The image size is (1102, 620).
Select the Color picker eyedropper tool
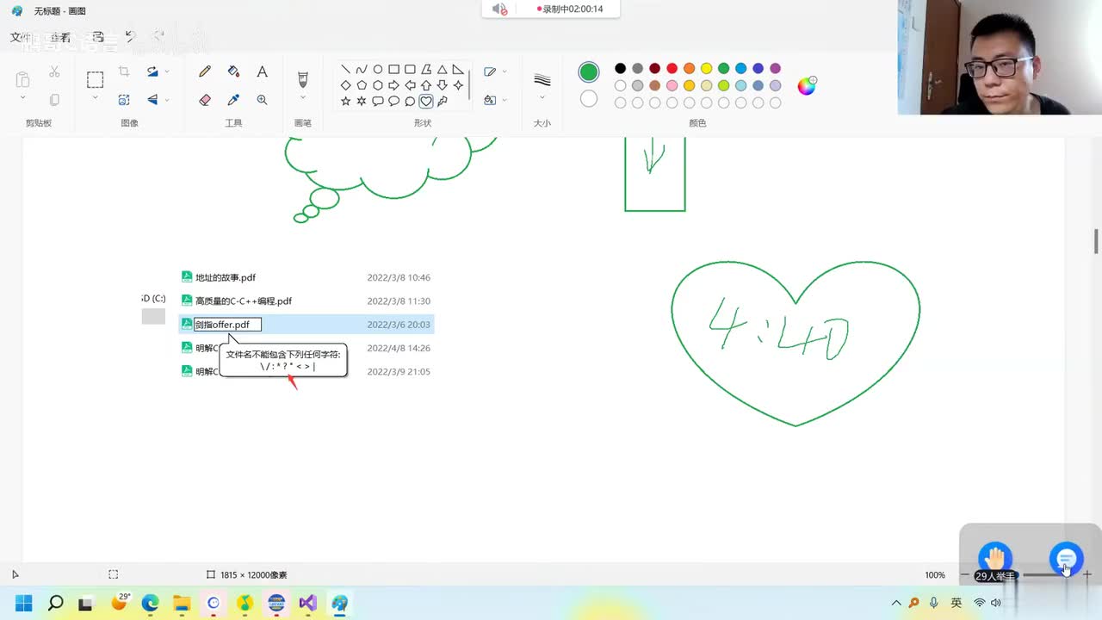click(233, 100)
